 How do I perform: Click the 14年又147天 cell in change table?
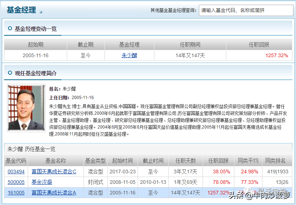click(x=190, y=56)
